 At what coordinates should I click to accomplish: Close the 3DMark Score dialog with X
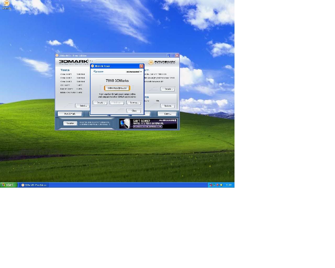142,66
